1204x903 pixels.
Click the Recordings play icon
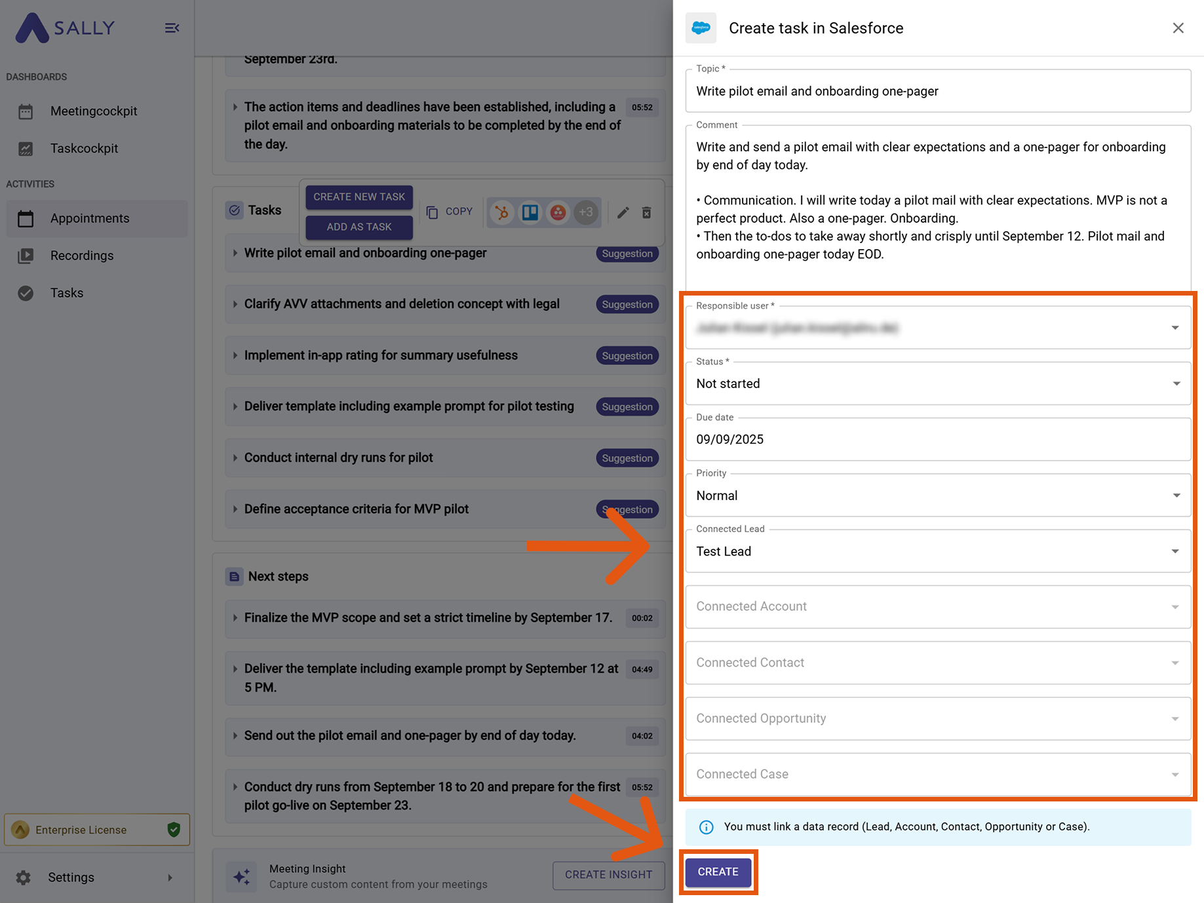[26, 256]
